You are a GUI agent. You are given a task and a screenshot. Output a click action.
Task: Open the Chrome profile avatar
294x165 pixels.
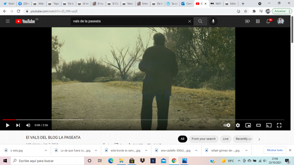[x=268, y=11]
